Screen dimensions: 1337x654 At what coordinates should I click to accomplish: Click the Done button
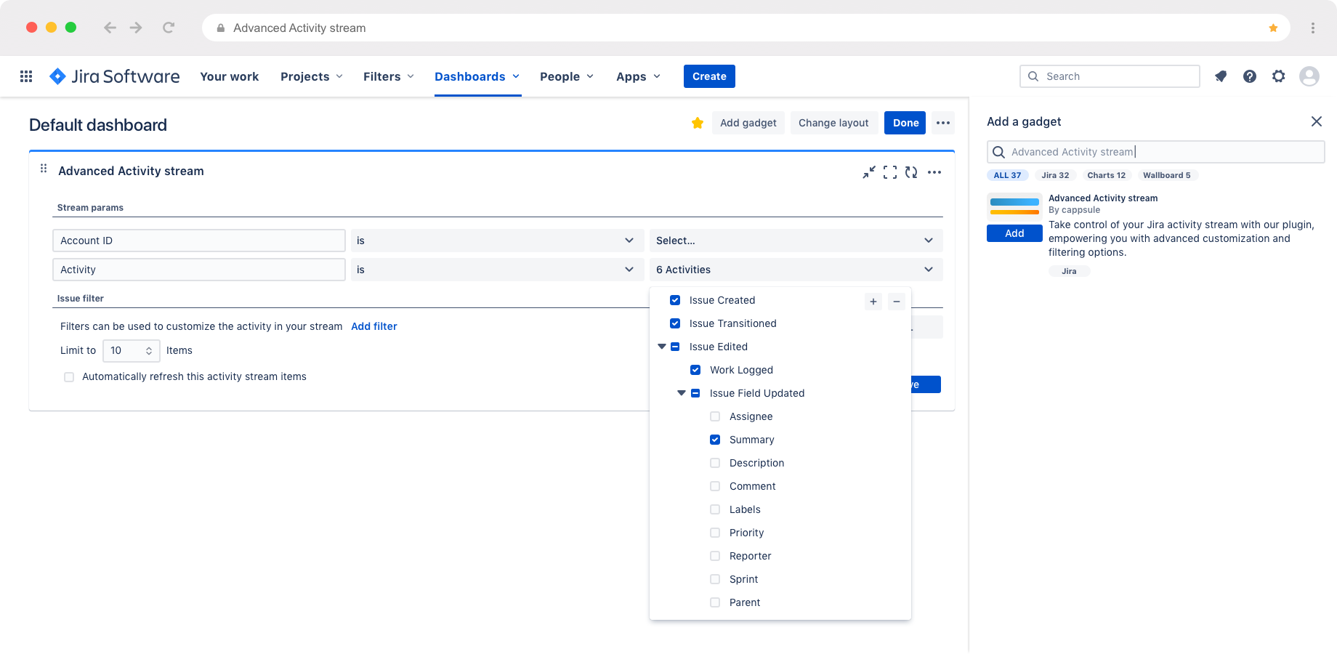tap(905, 123)
